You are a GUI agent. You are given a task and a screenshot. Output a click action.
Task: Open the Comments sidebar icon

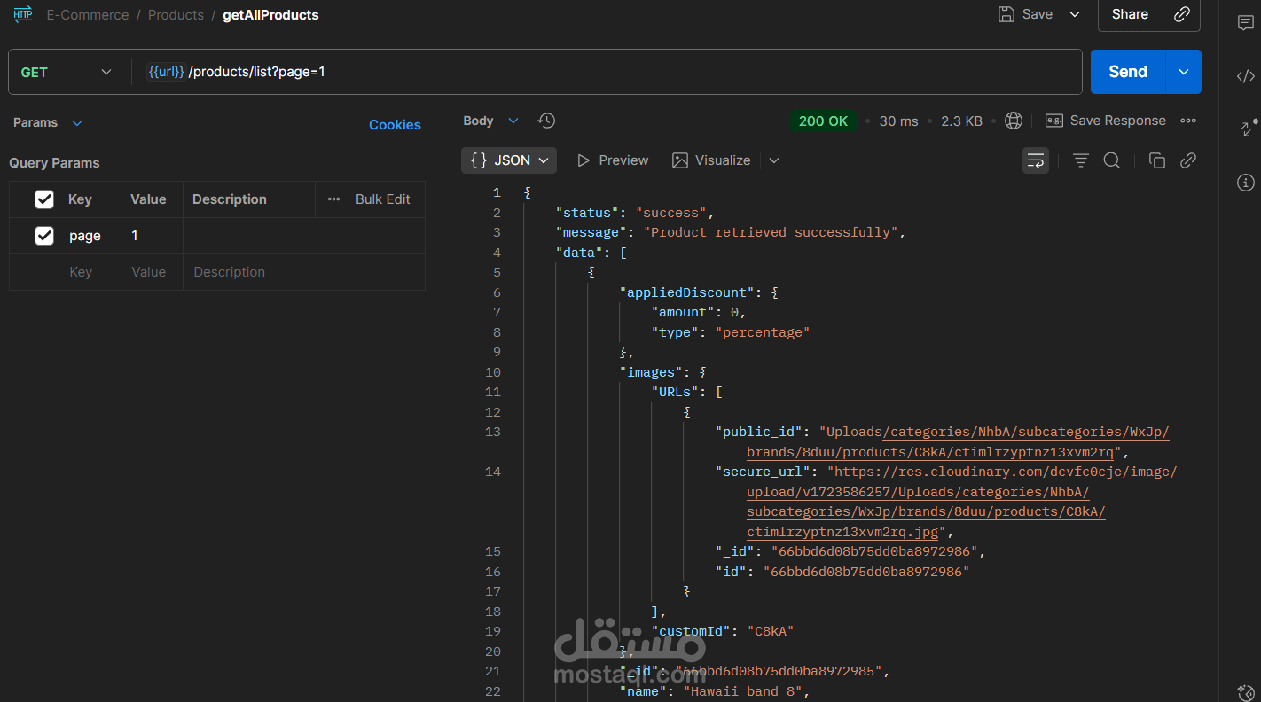pyautogui.click(x=1246, y=23)
